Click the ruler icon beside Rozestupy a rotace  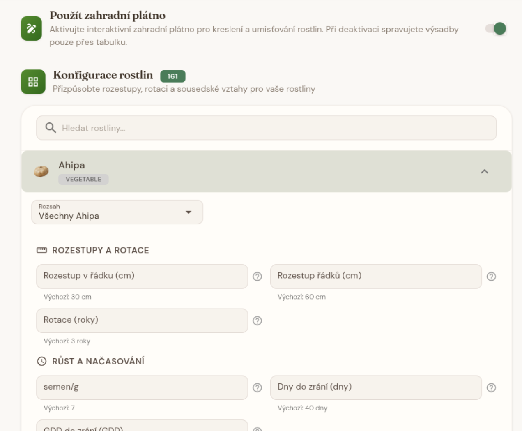coord(42,250)
